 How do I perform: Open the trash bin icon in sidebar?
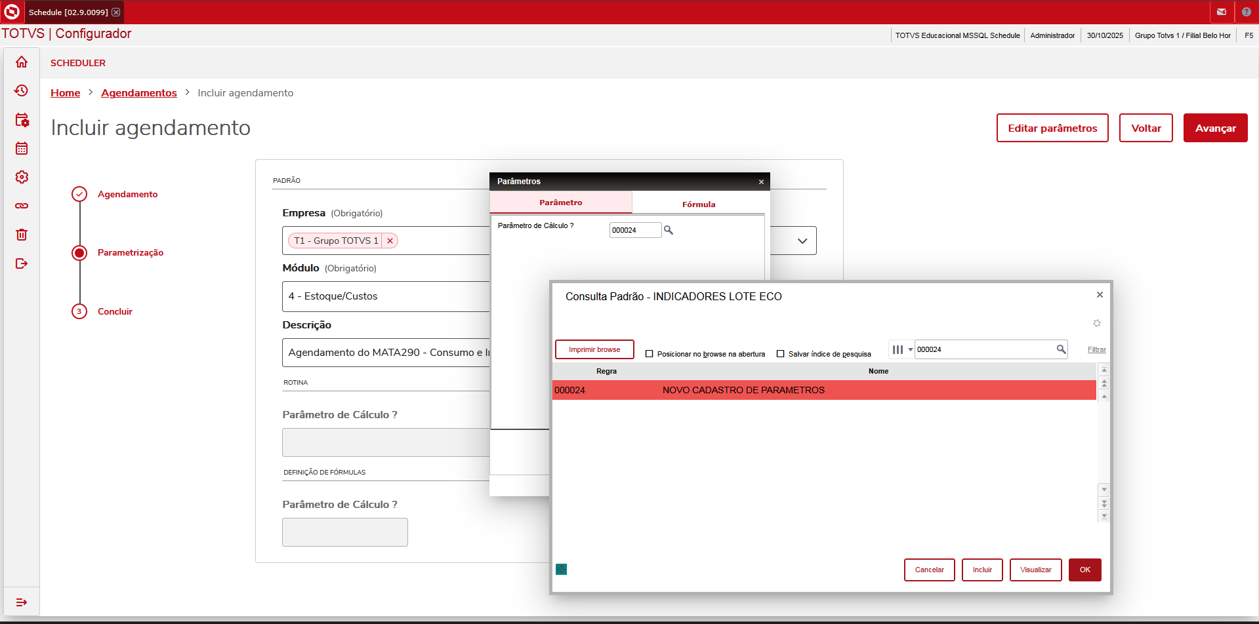click(x=22, y=235)
